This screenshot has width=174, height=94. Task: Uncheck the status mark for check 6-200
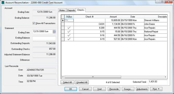coord(69,28)
